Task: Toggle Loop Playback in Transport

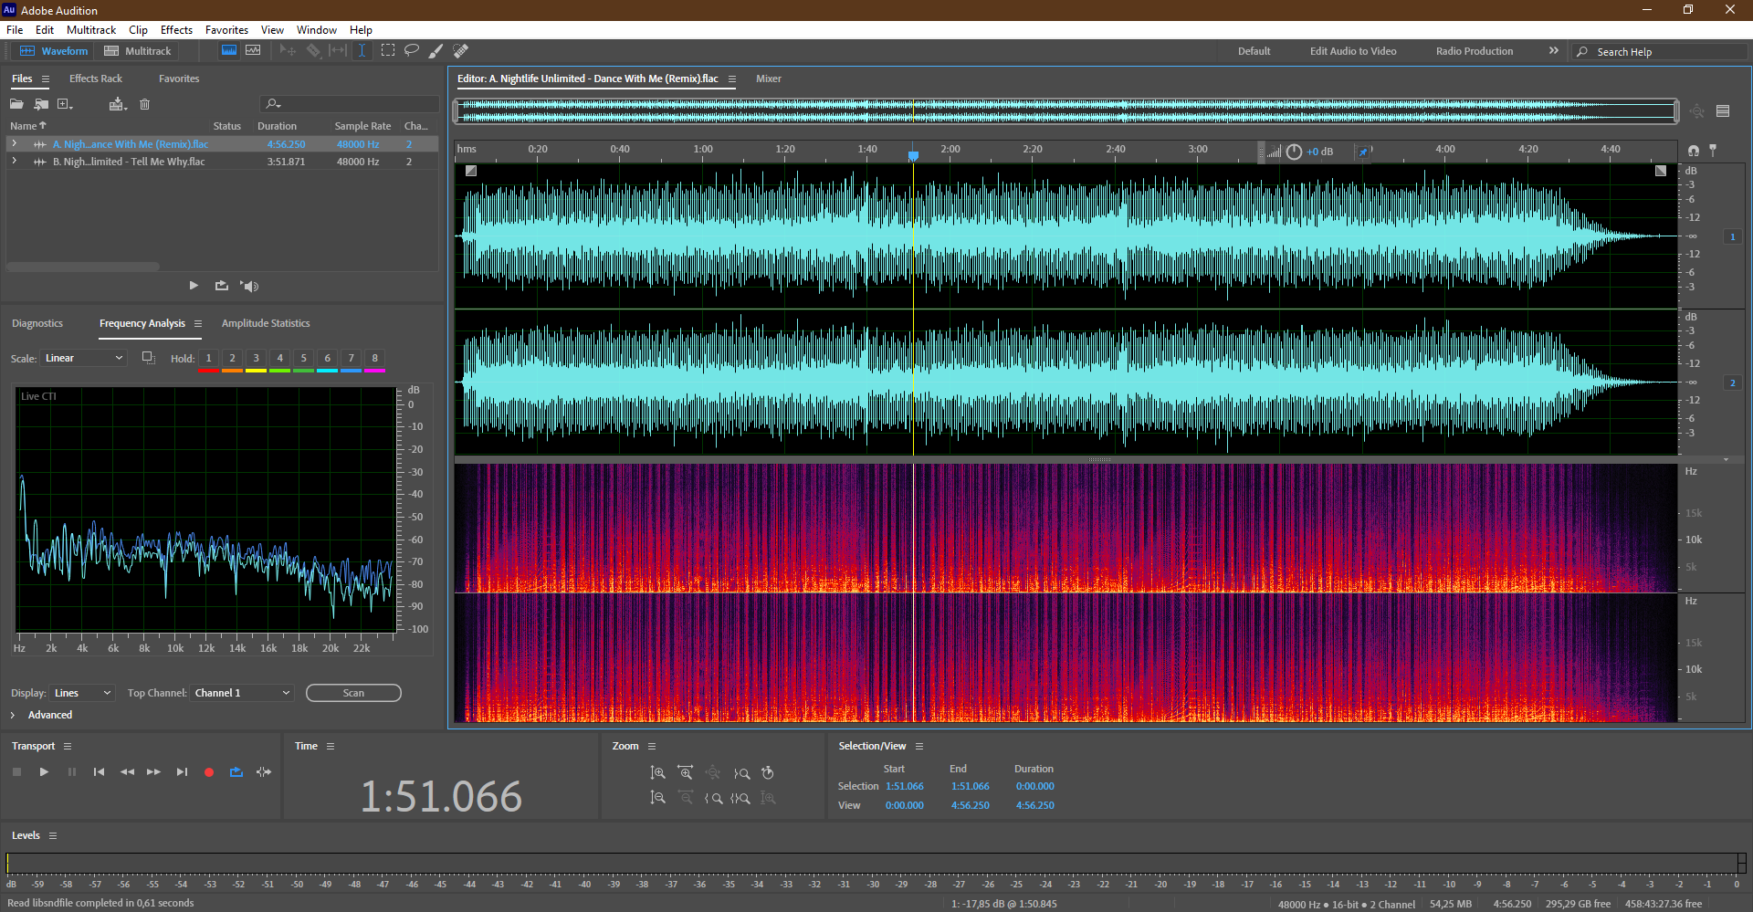Action: click(236, 772)
